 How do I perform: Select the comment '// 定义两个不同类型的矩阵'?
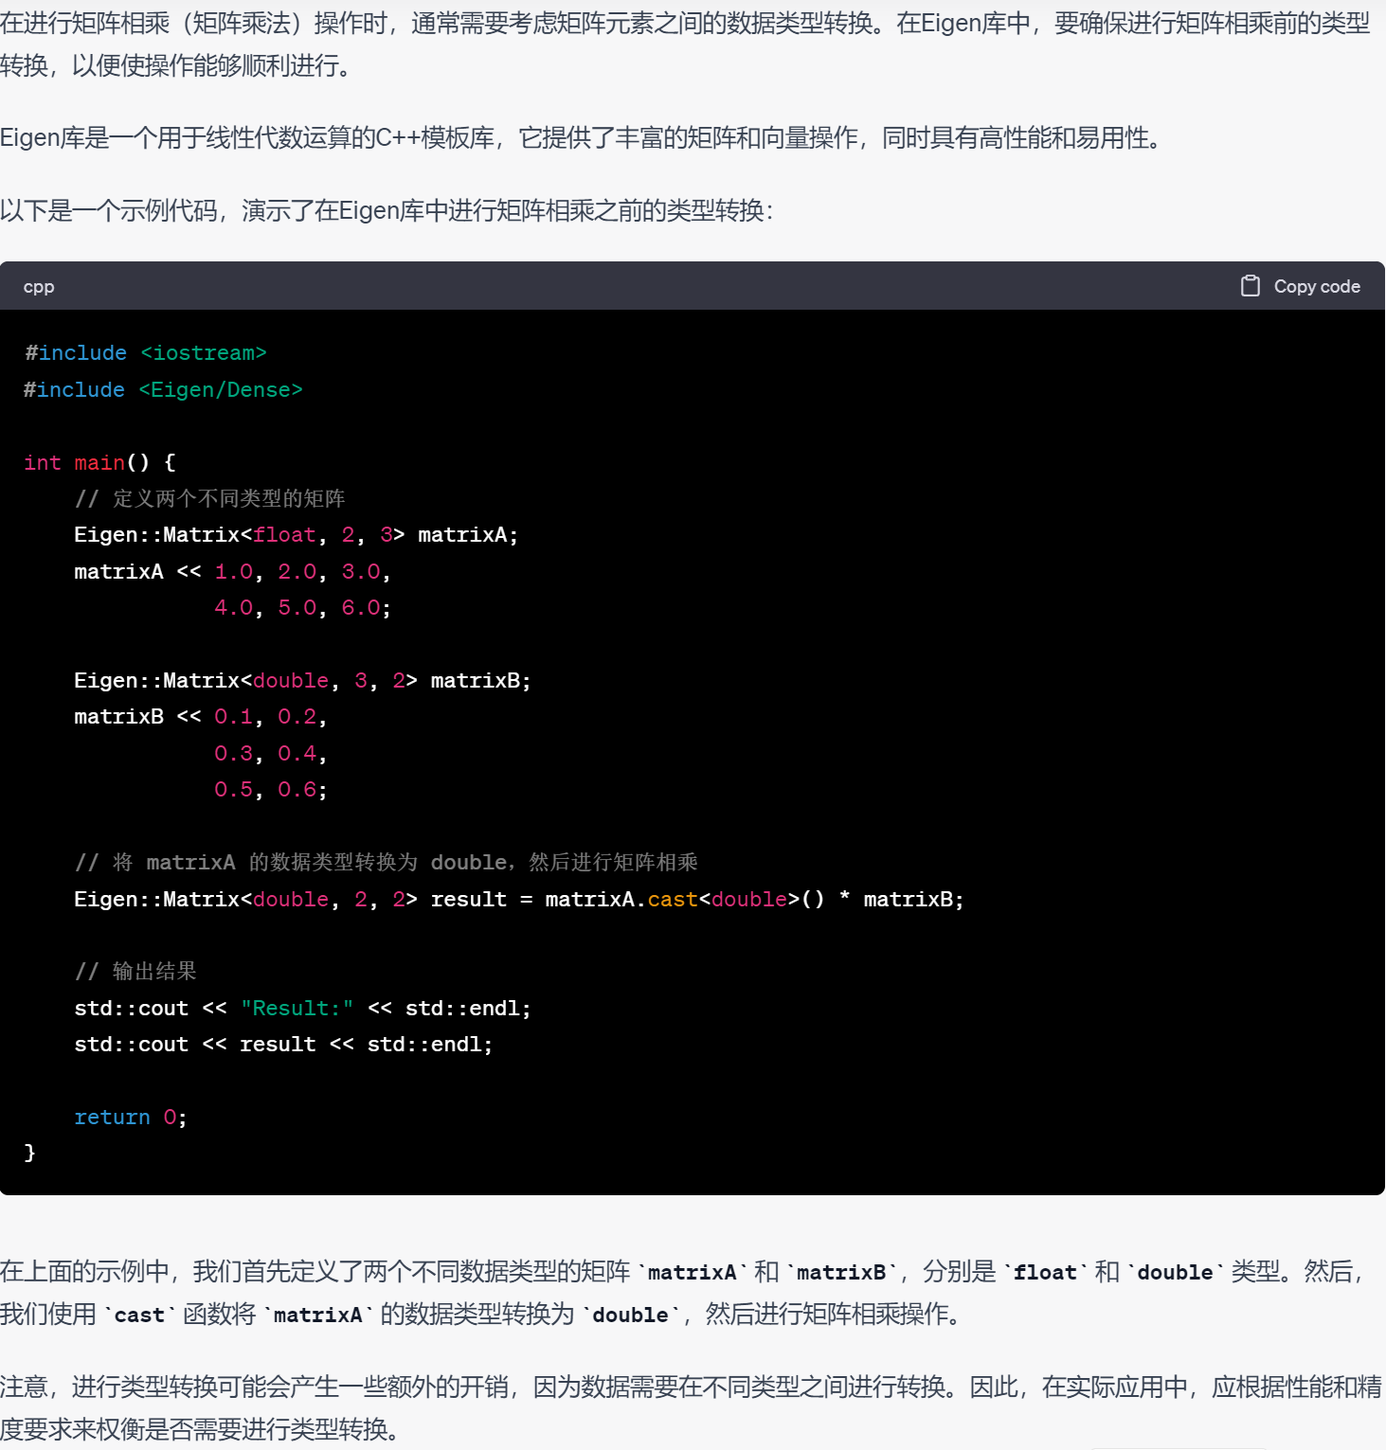[x=209, y=499]
